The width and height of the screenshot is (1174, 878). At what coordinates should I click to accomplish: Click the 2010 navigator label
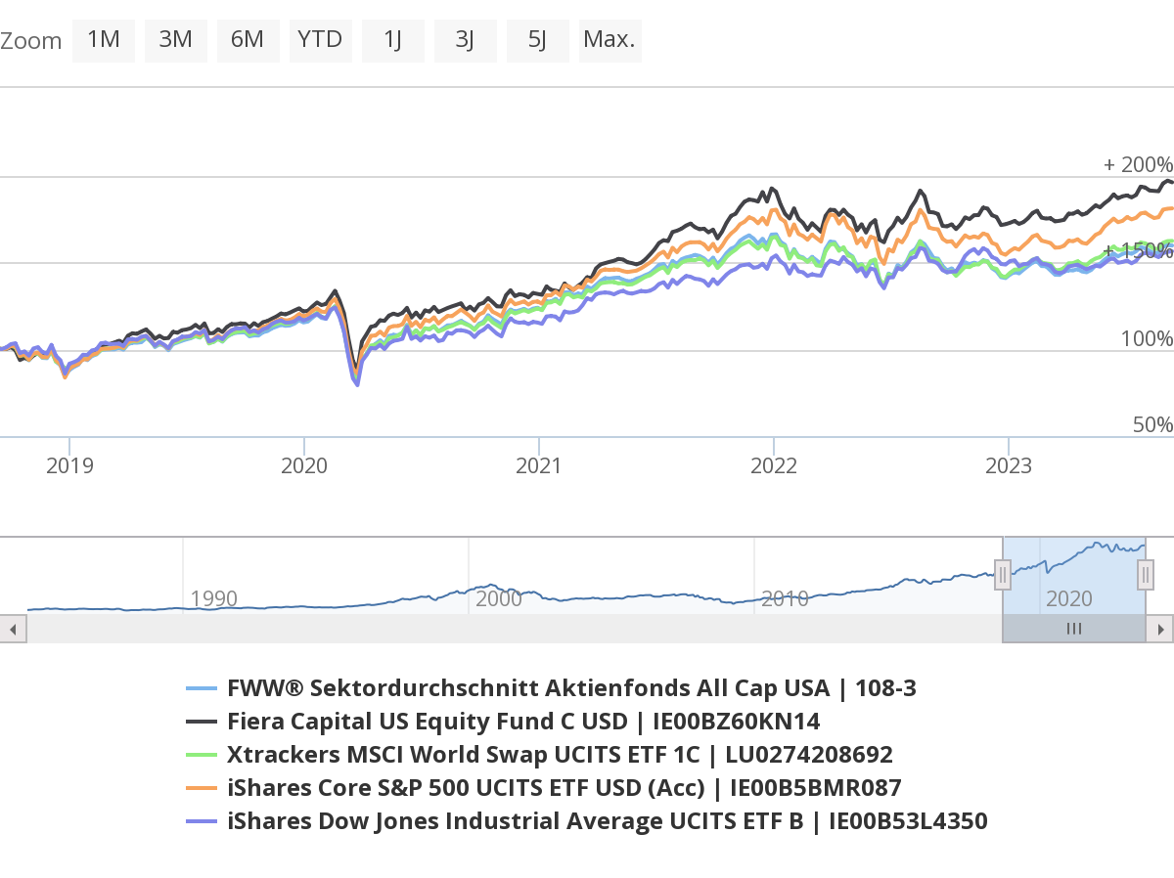pos(785,599)
